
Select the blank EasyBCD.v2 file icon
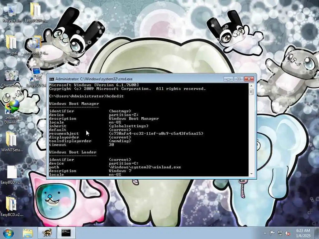12,175
